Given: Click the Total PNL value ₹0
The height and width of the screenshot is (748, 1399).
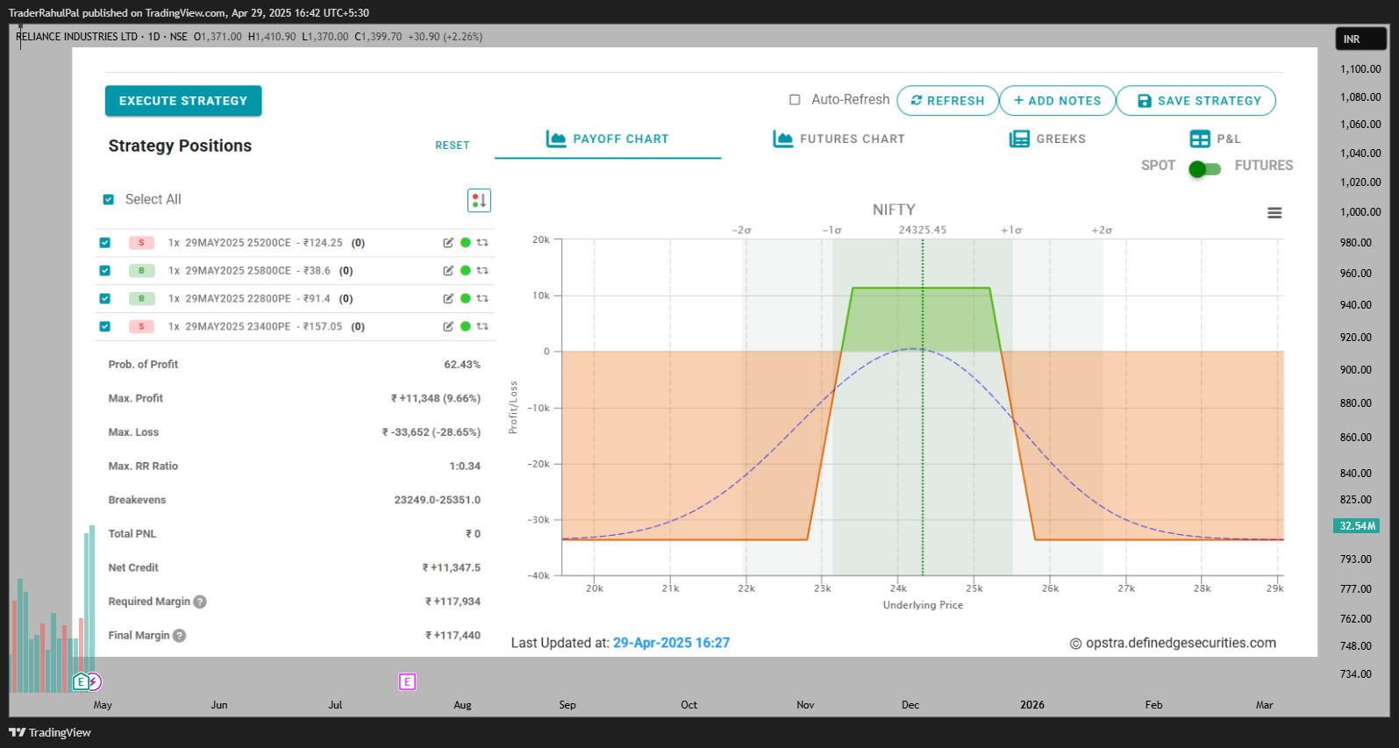Looking at the screenshot, I should pyautogui.click(x=473, y=534).
